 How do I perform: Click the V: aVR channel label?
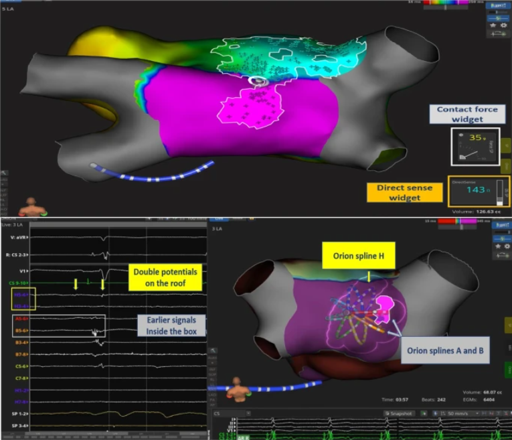(19, 238)
